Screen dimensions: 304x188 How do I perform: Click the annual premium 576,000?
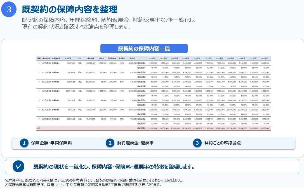coord(113,100)
